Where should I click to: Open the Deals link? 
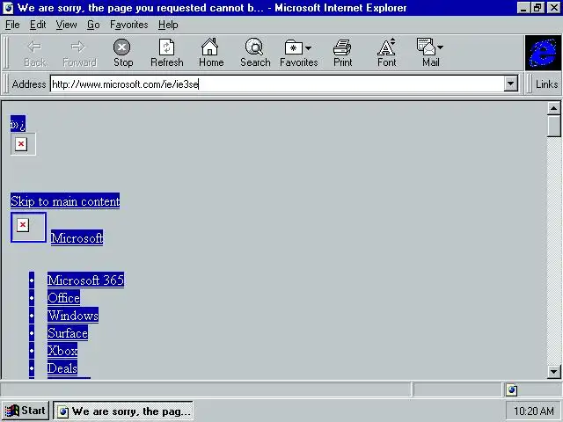(62, 367)
